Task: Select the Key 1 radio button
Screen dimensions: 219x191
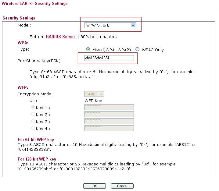Action: click(33, 107)
